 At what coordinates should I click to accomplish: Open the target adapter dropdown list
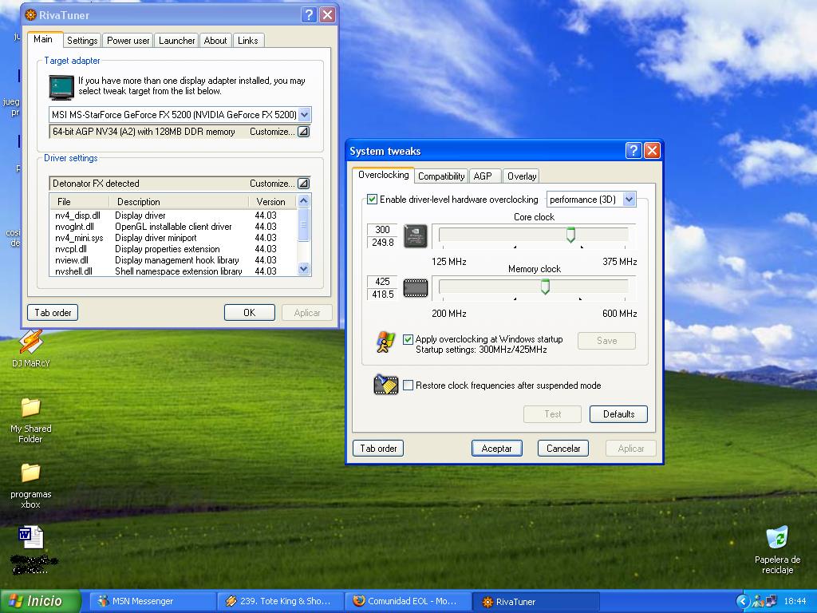point(305,115)
